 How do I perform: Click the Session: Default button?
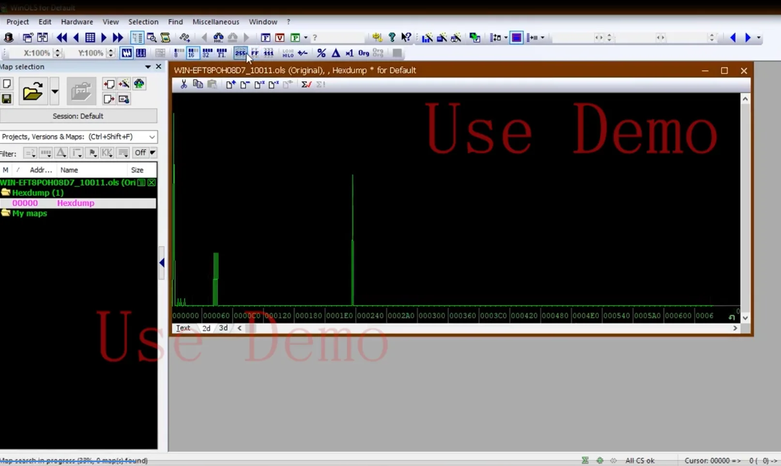(78, 116)
